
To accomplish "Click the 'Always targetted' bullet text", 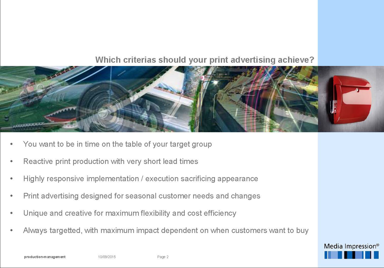I will click(166, 230).
